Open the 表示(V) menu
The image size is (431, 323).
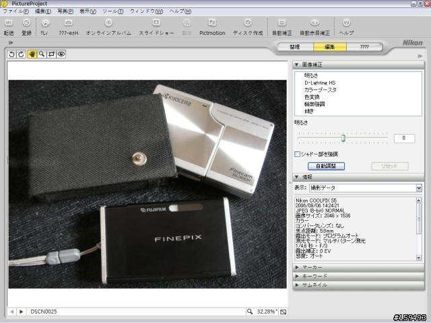point(88,11)
